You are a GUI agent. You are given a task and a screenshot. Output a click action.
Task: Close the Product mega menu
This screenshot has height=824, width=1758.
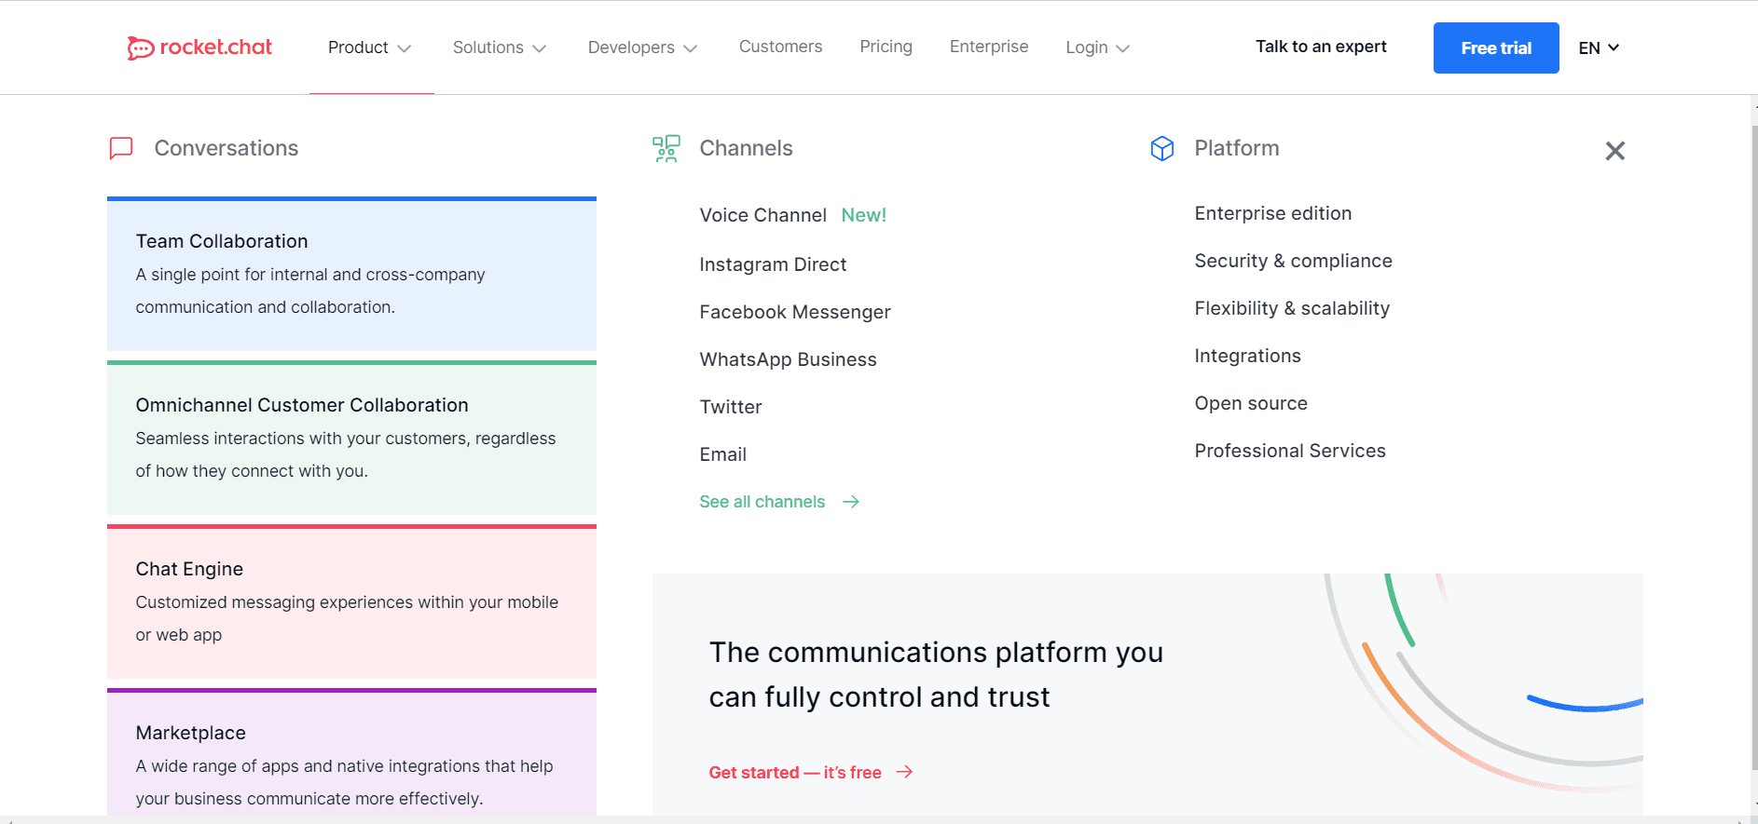click(x=1615, y=151)
